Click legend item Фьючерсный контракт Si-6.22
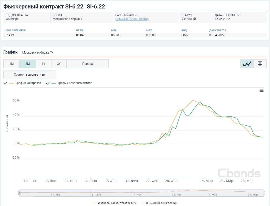 tap(115, 203)
